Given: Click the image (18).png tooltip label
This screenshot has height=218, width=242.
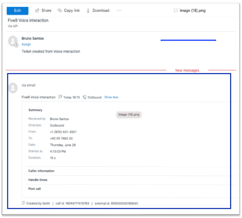Looking at the screenshot, I should click(129, 115).
